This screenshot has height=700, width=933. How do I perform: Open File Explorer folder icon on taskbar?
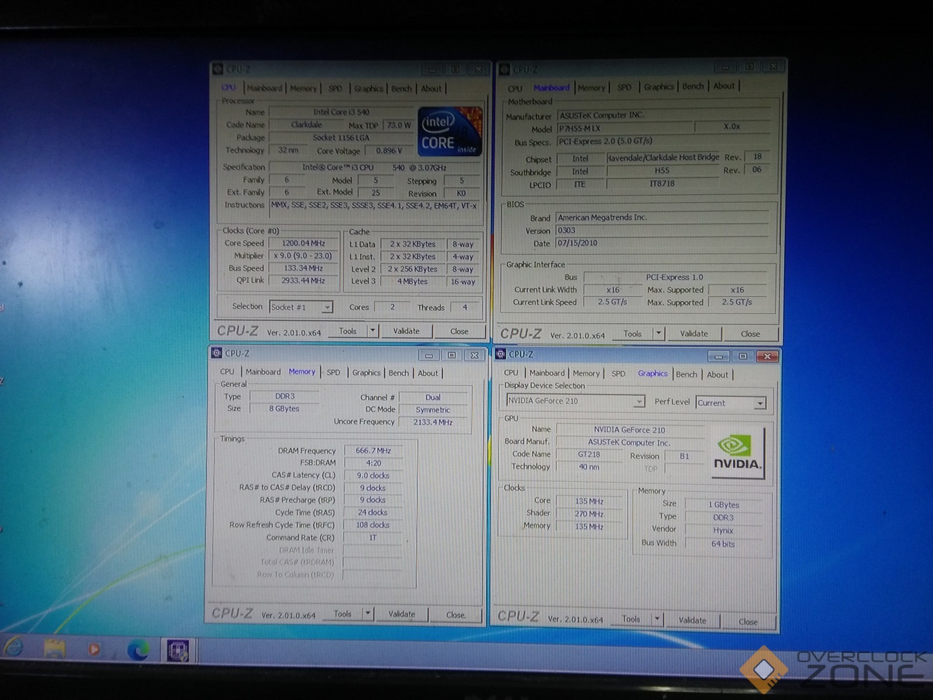pos(54,649)
